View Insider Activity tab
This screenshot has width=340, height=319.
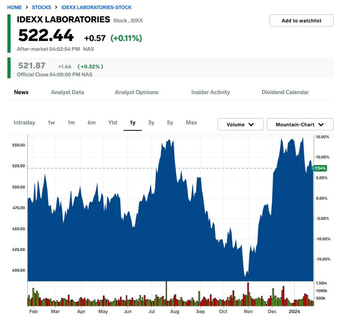click(210, 92)
